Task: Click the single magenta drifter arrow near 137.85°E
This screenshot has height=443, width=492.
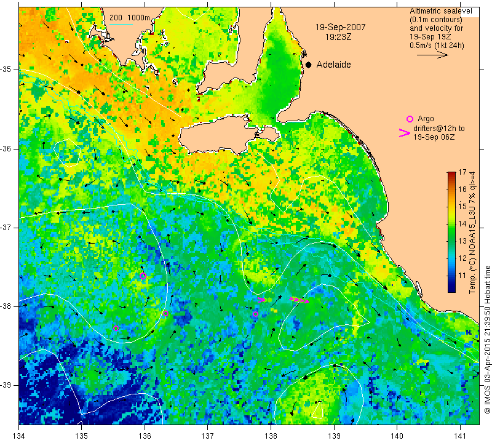Action: (261, 300)
